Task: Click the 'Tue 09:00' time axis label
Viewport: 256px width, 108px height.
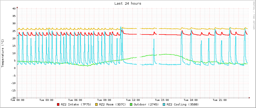Action: 104,100
